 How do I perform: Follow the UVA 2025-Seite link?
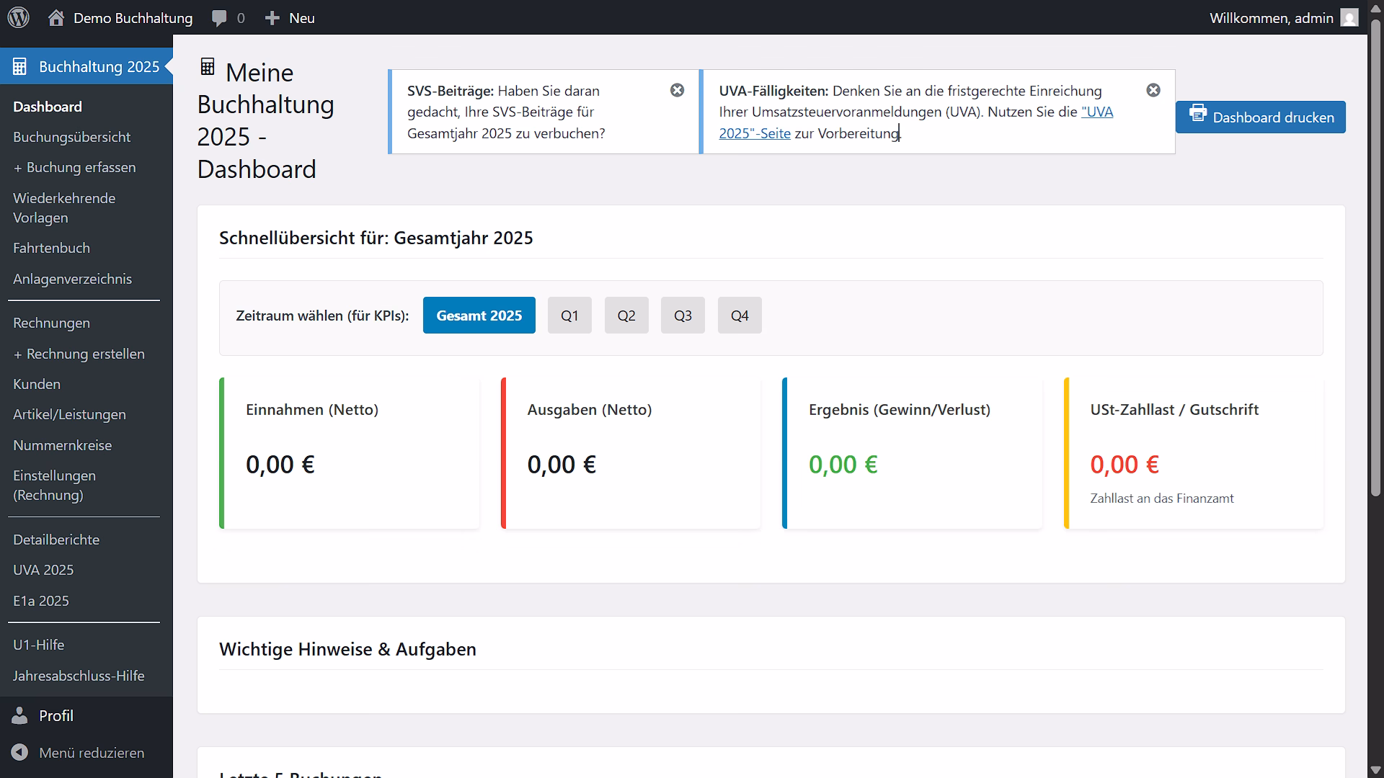pyautogui.click(x=754, y=133)
